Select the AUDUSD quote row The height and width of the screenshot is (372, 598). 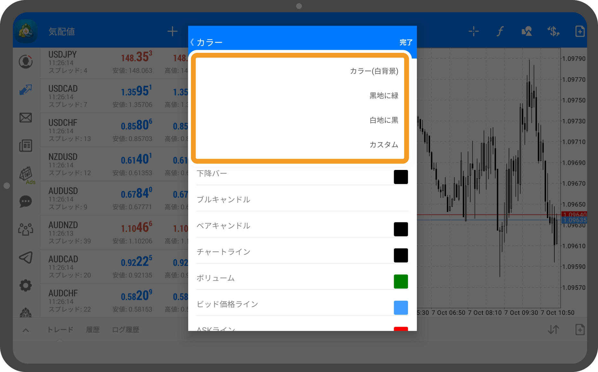[114, 199]
